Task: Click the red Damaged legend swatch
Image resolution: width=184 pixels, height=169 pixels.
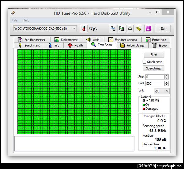Action: (x=144, y=109)
